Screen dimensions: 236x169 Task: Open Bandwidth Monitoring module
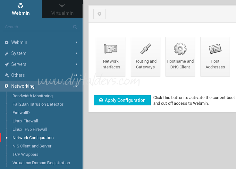[32, 96]
